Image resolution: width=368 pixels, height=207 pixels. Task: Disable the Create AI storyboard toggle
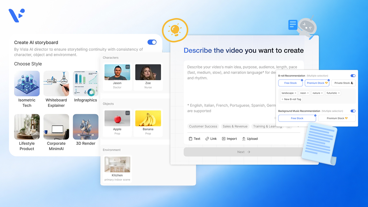(152, 42)
